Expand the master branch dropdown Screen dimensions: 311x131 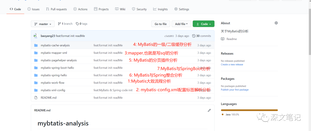pyautogui.click(x=43, y=24)
